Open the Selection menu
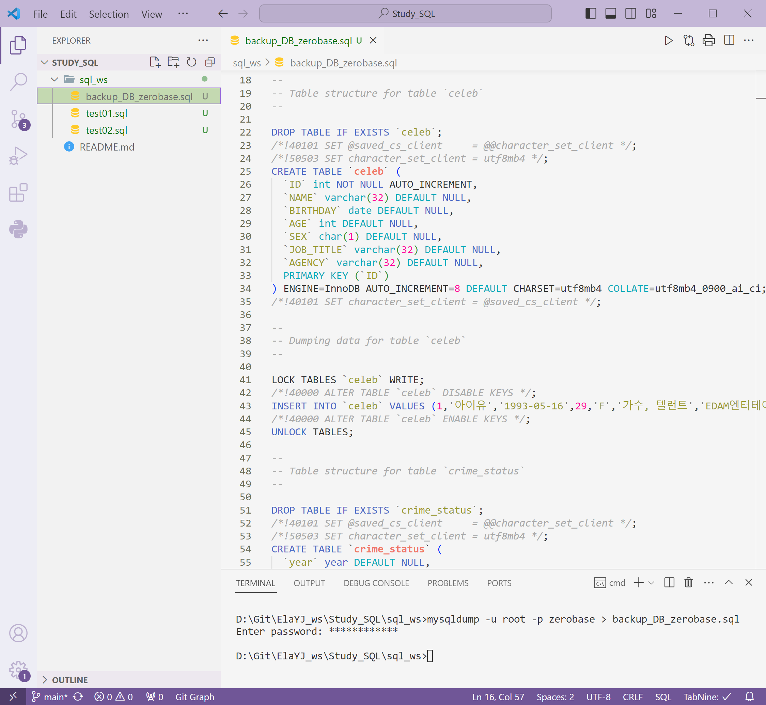The image size is (766, 705). [x=109, y=14]
